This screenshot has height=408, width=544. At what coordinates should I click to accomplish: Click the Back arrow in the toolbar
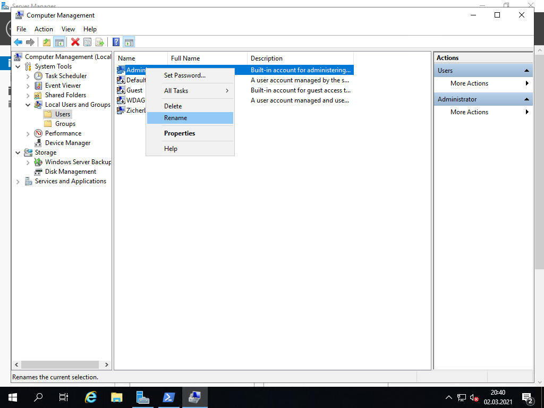click(18, 42)
